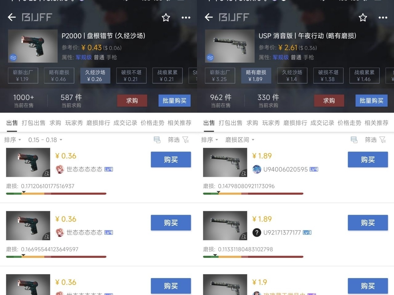Open the three-dot menu on the USP page
Viewport: 394px width, 295px height.
383,18
